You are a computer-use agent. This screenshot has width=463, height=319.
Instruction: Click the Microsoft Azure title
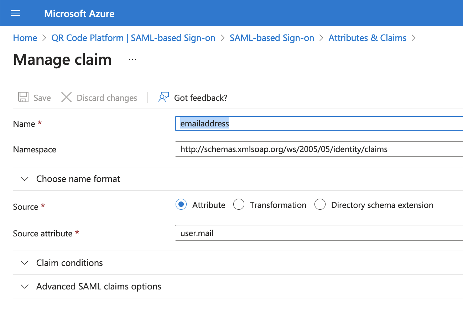tap(79, 14)
